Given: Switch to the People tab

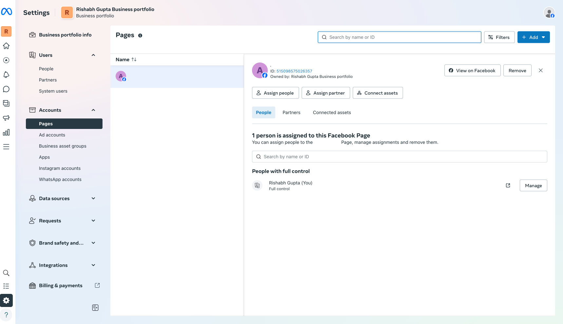Looking at the screenshot, I should pos(264,113).
